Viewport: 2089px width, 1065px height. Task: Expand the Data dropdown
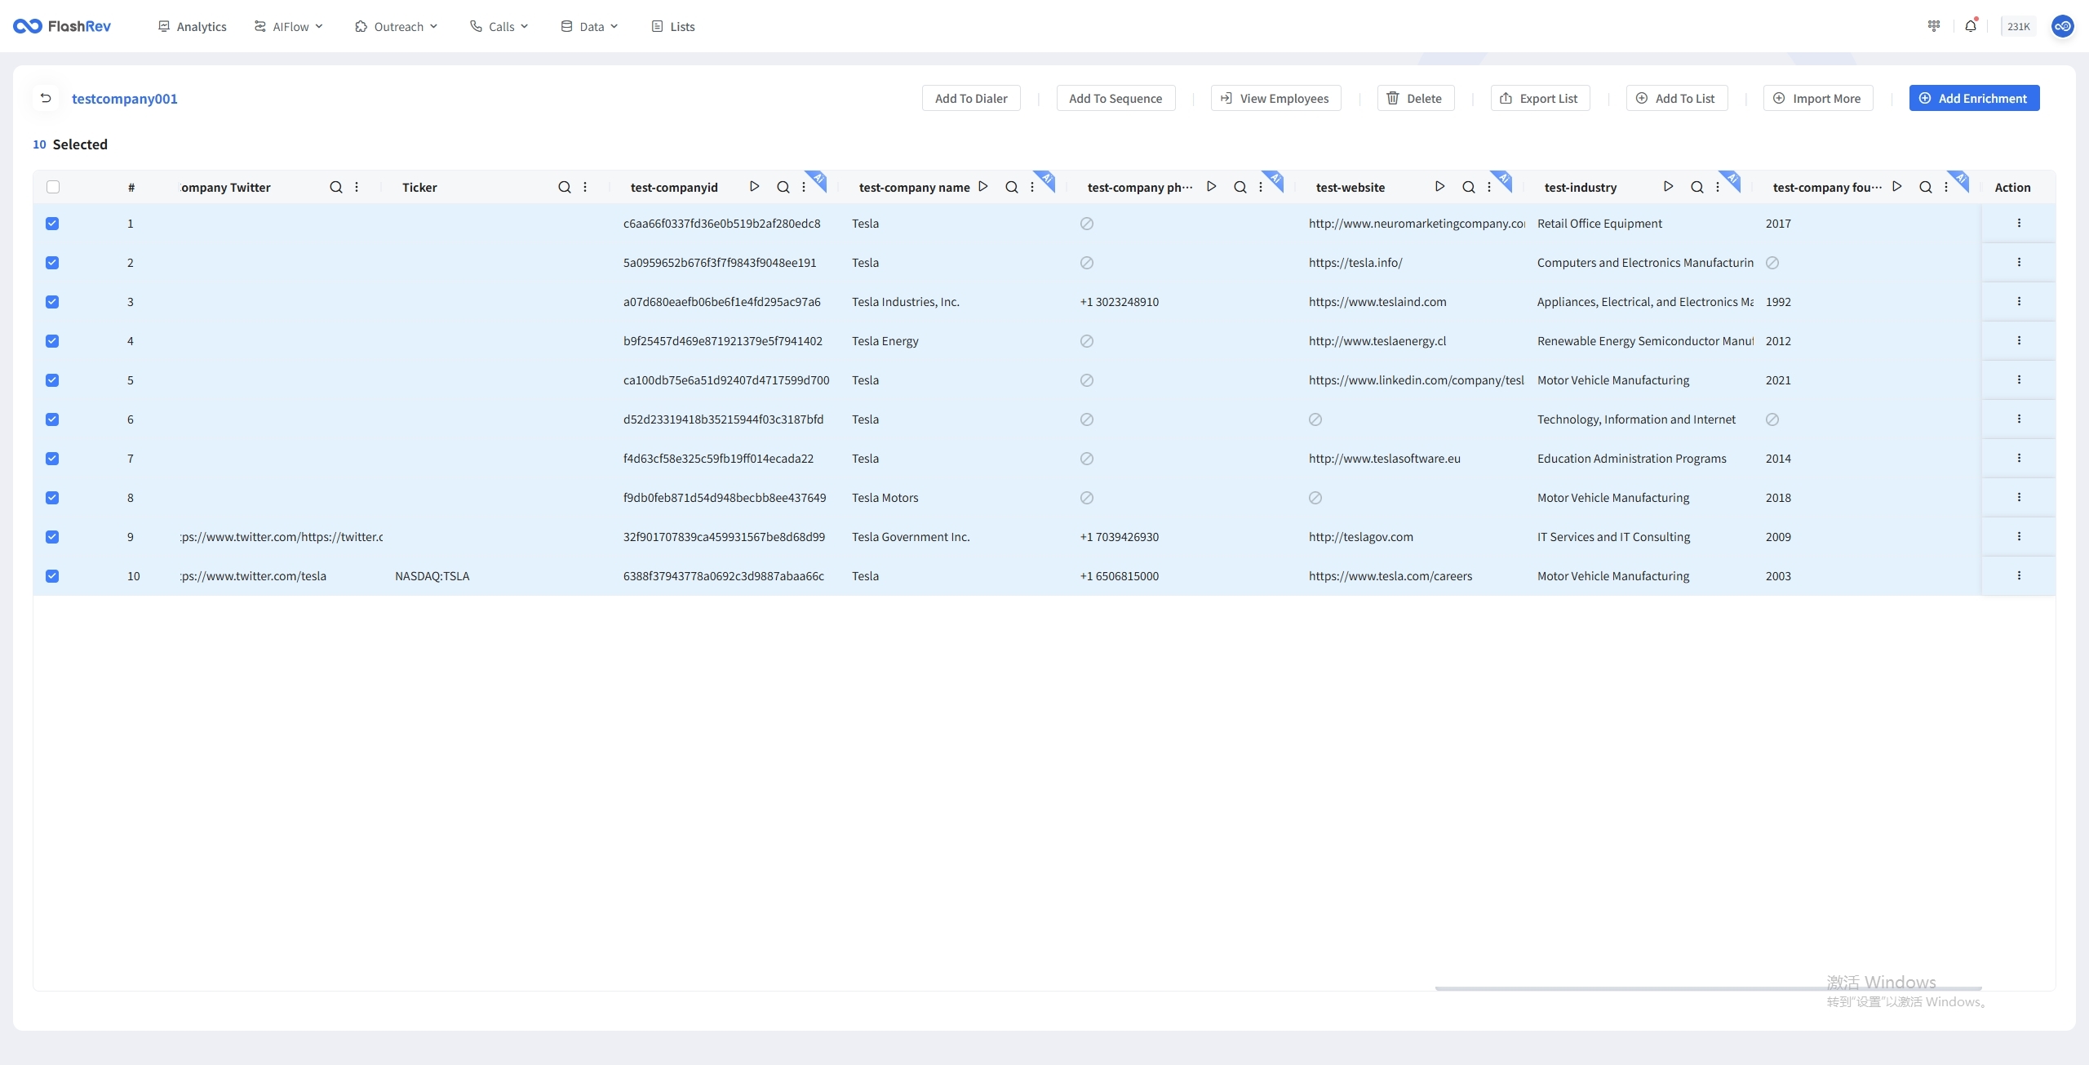590,26
